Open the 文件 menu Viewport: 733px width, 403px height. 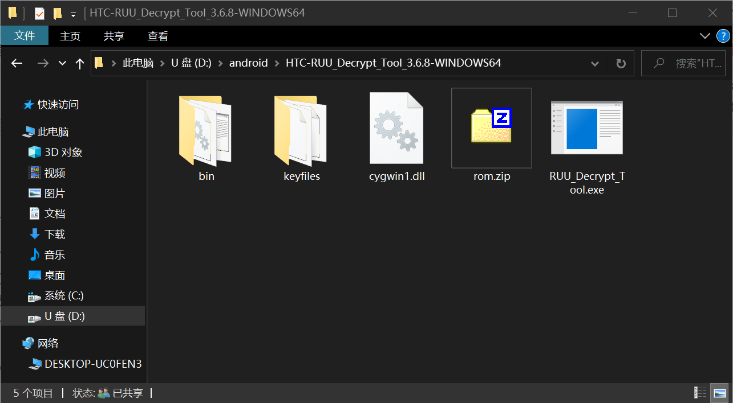coord(25,36)
